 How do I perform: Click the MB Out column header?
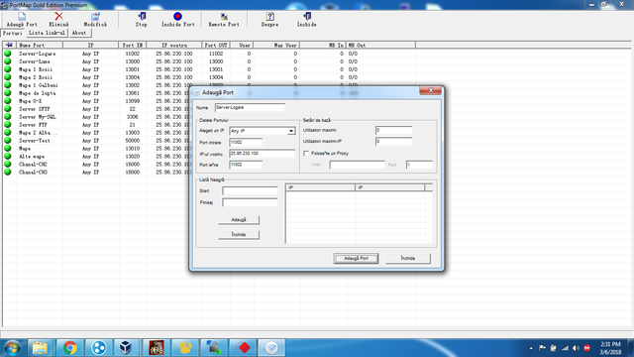(380, 45)
